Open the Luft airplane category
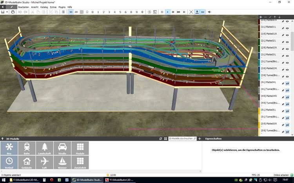 coord(44,162)
